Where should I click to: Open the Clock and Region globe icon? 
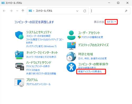[71, 56]
